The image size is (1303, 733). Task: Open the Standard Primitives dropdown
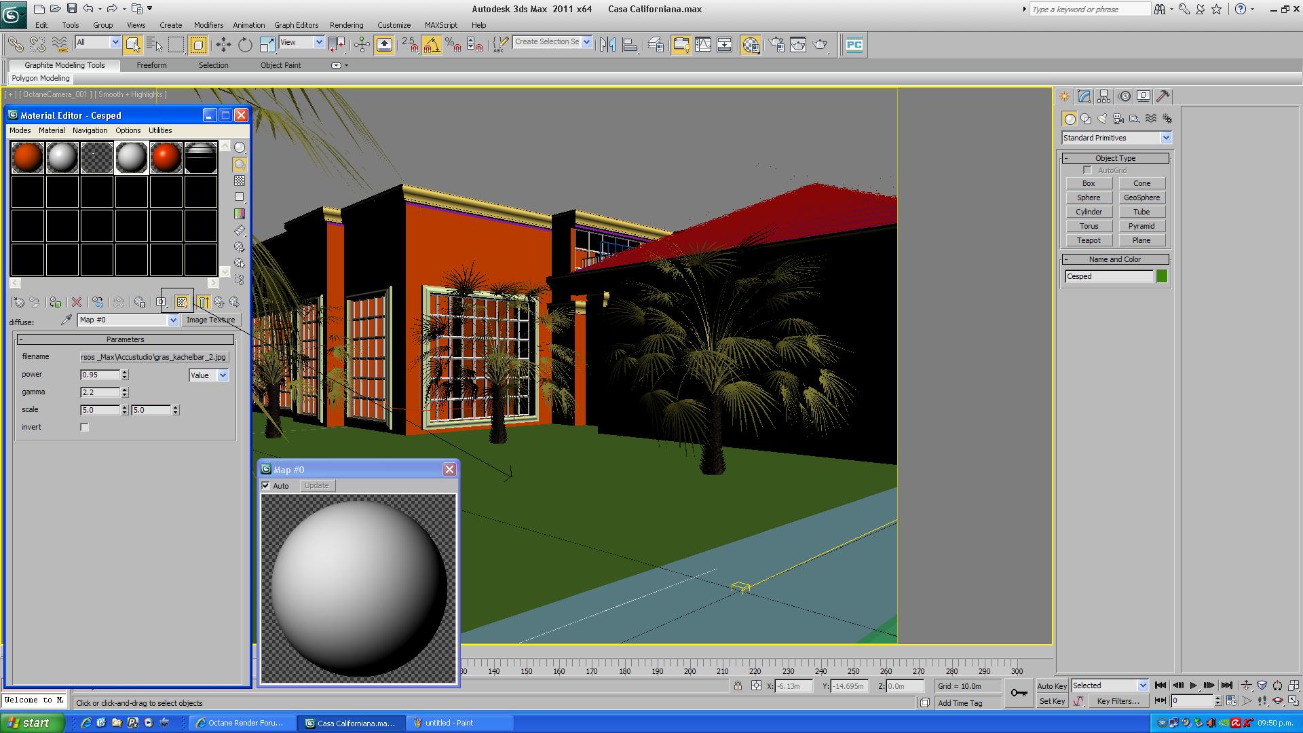coord(1165,138)
